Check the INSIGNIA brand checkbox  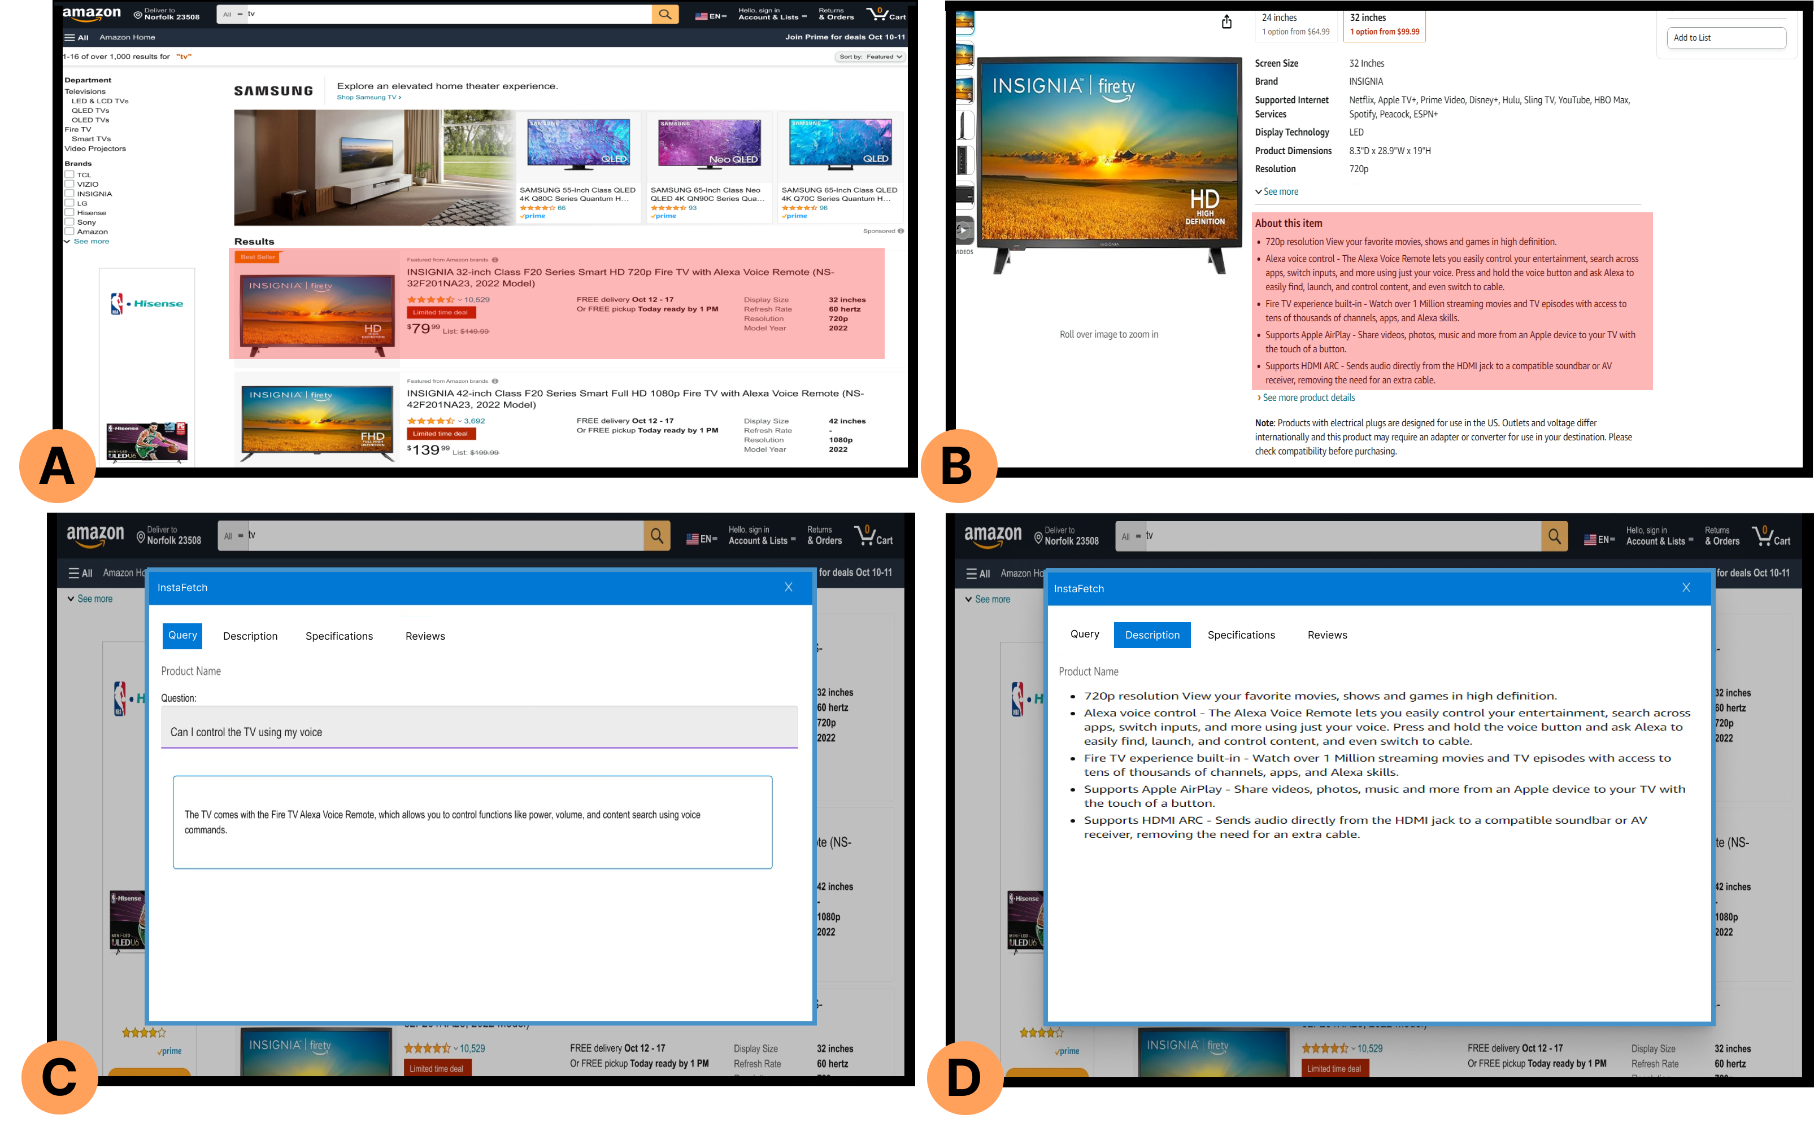[x=69, y=193]
